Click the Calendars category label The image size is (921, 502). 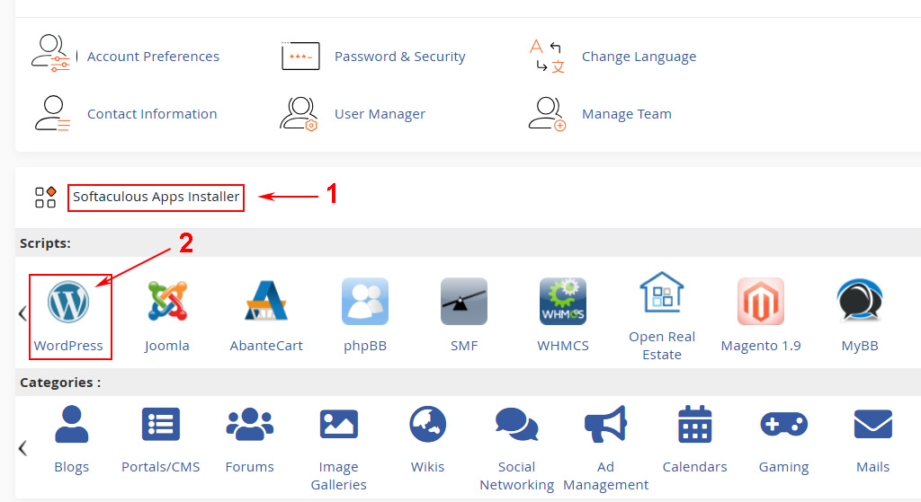click(695, 467)
